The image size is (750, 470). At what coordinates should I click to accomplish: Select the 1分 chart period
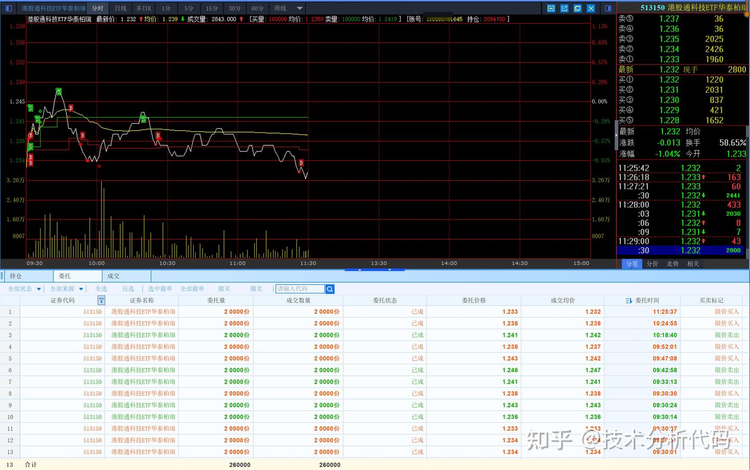[x=166, y=8]
